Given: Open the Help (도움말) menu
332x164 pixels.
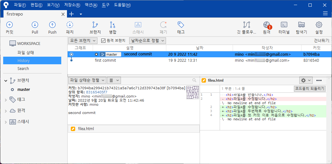Looking at the screenshot, I should pos(123,5).
